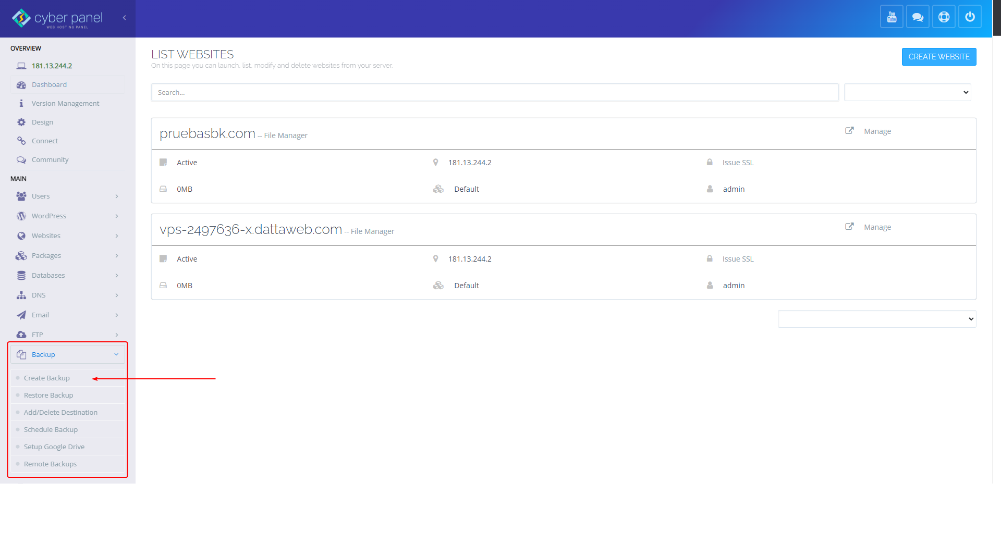Open the vps-2497636-x.dattaweb.com domain title
1001x544 pixels.
coord(251,229)
